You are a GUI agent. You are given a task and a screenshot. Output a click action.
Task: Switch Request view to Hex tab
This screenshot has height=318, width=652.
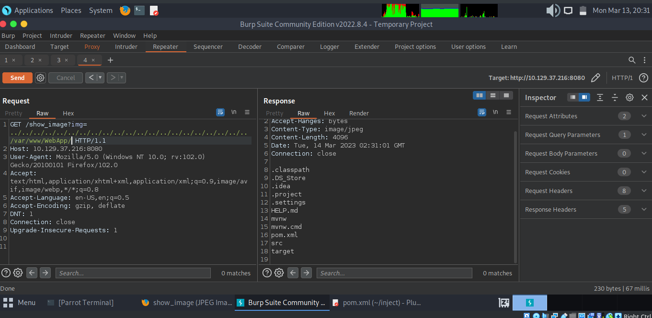69,114
